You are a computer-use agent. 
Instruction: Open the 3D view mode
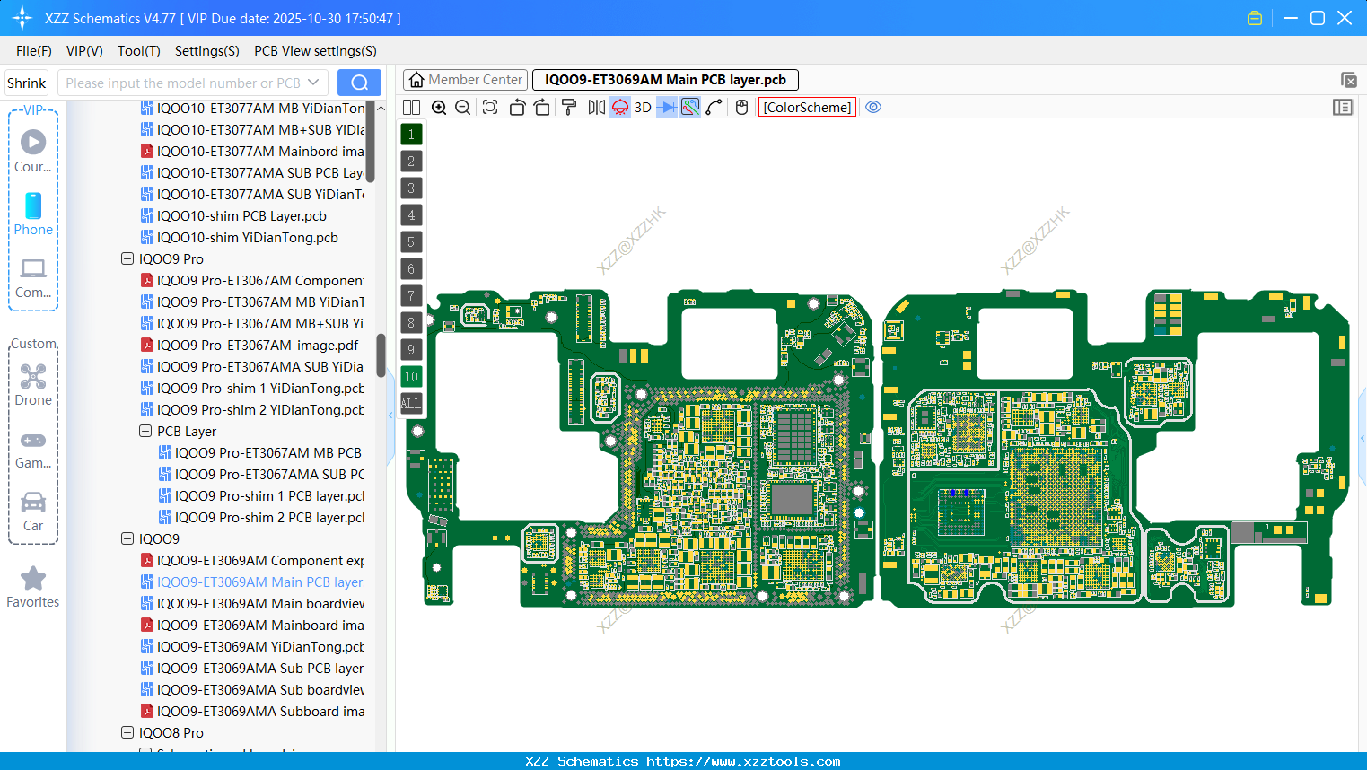point(642,107)
